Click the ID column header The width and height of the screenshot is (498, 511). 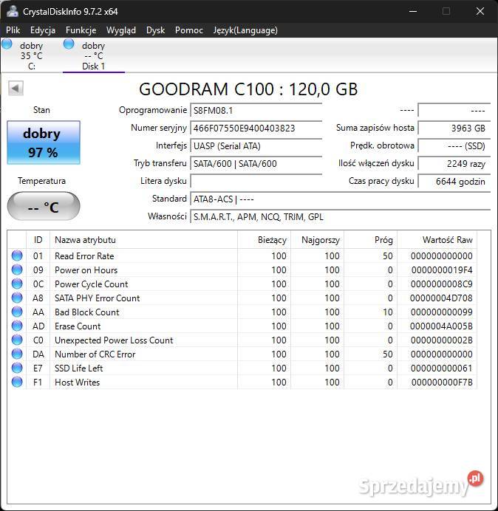click(x=38, y=240)
